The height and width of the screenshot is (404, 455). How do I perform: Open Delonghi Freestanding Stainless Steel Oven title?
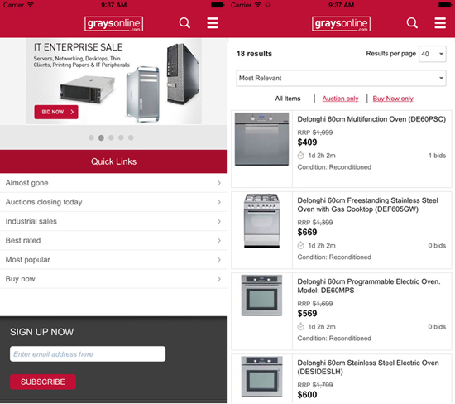(x=367, y=204)
